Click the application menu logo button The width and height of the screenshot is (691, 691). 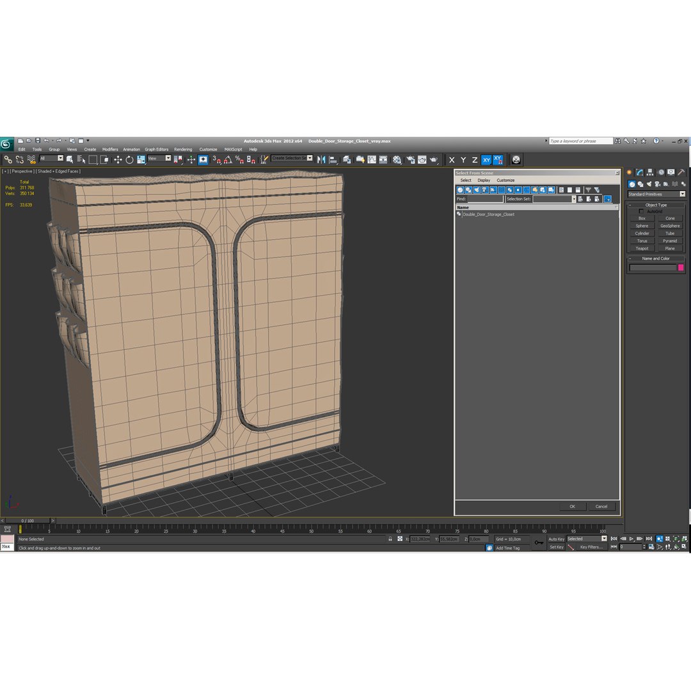(6, 144)
